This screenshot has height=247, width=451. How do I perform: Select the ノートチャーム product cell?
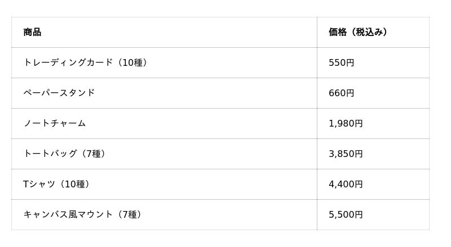pos(55,123)
